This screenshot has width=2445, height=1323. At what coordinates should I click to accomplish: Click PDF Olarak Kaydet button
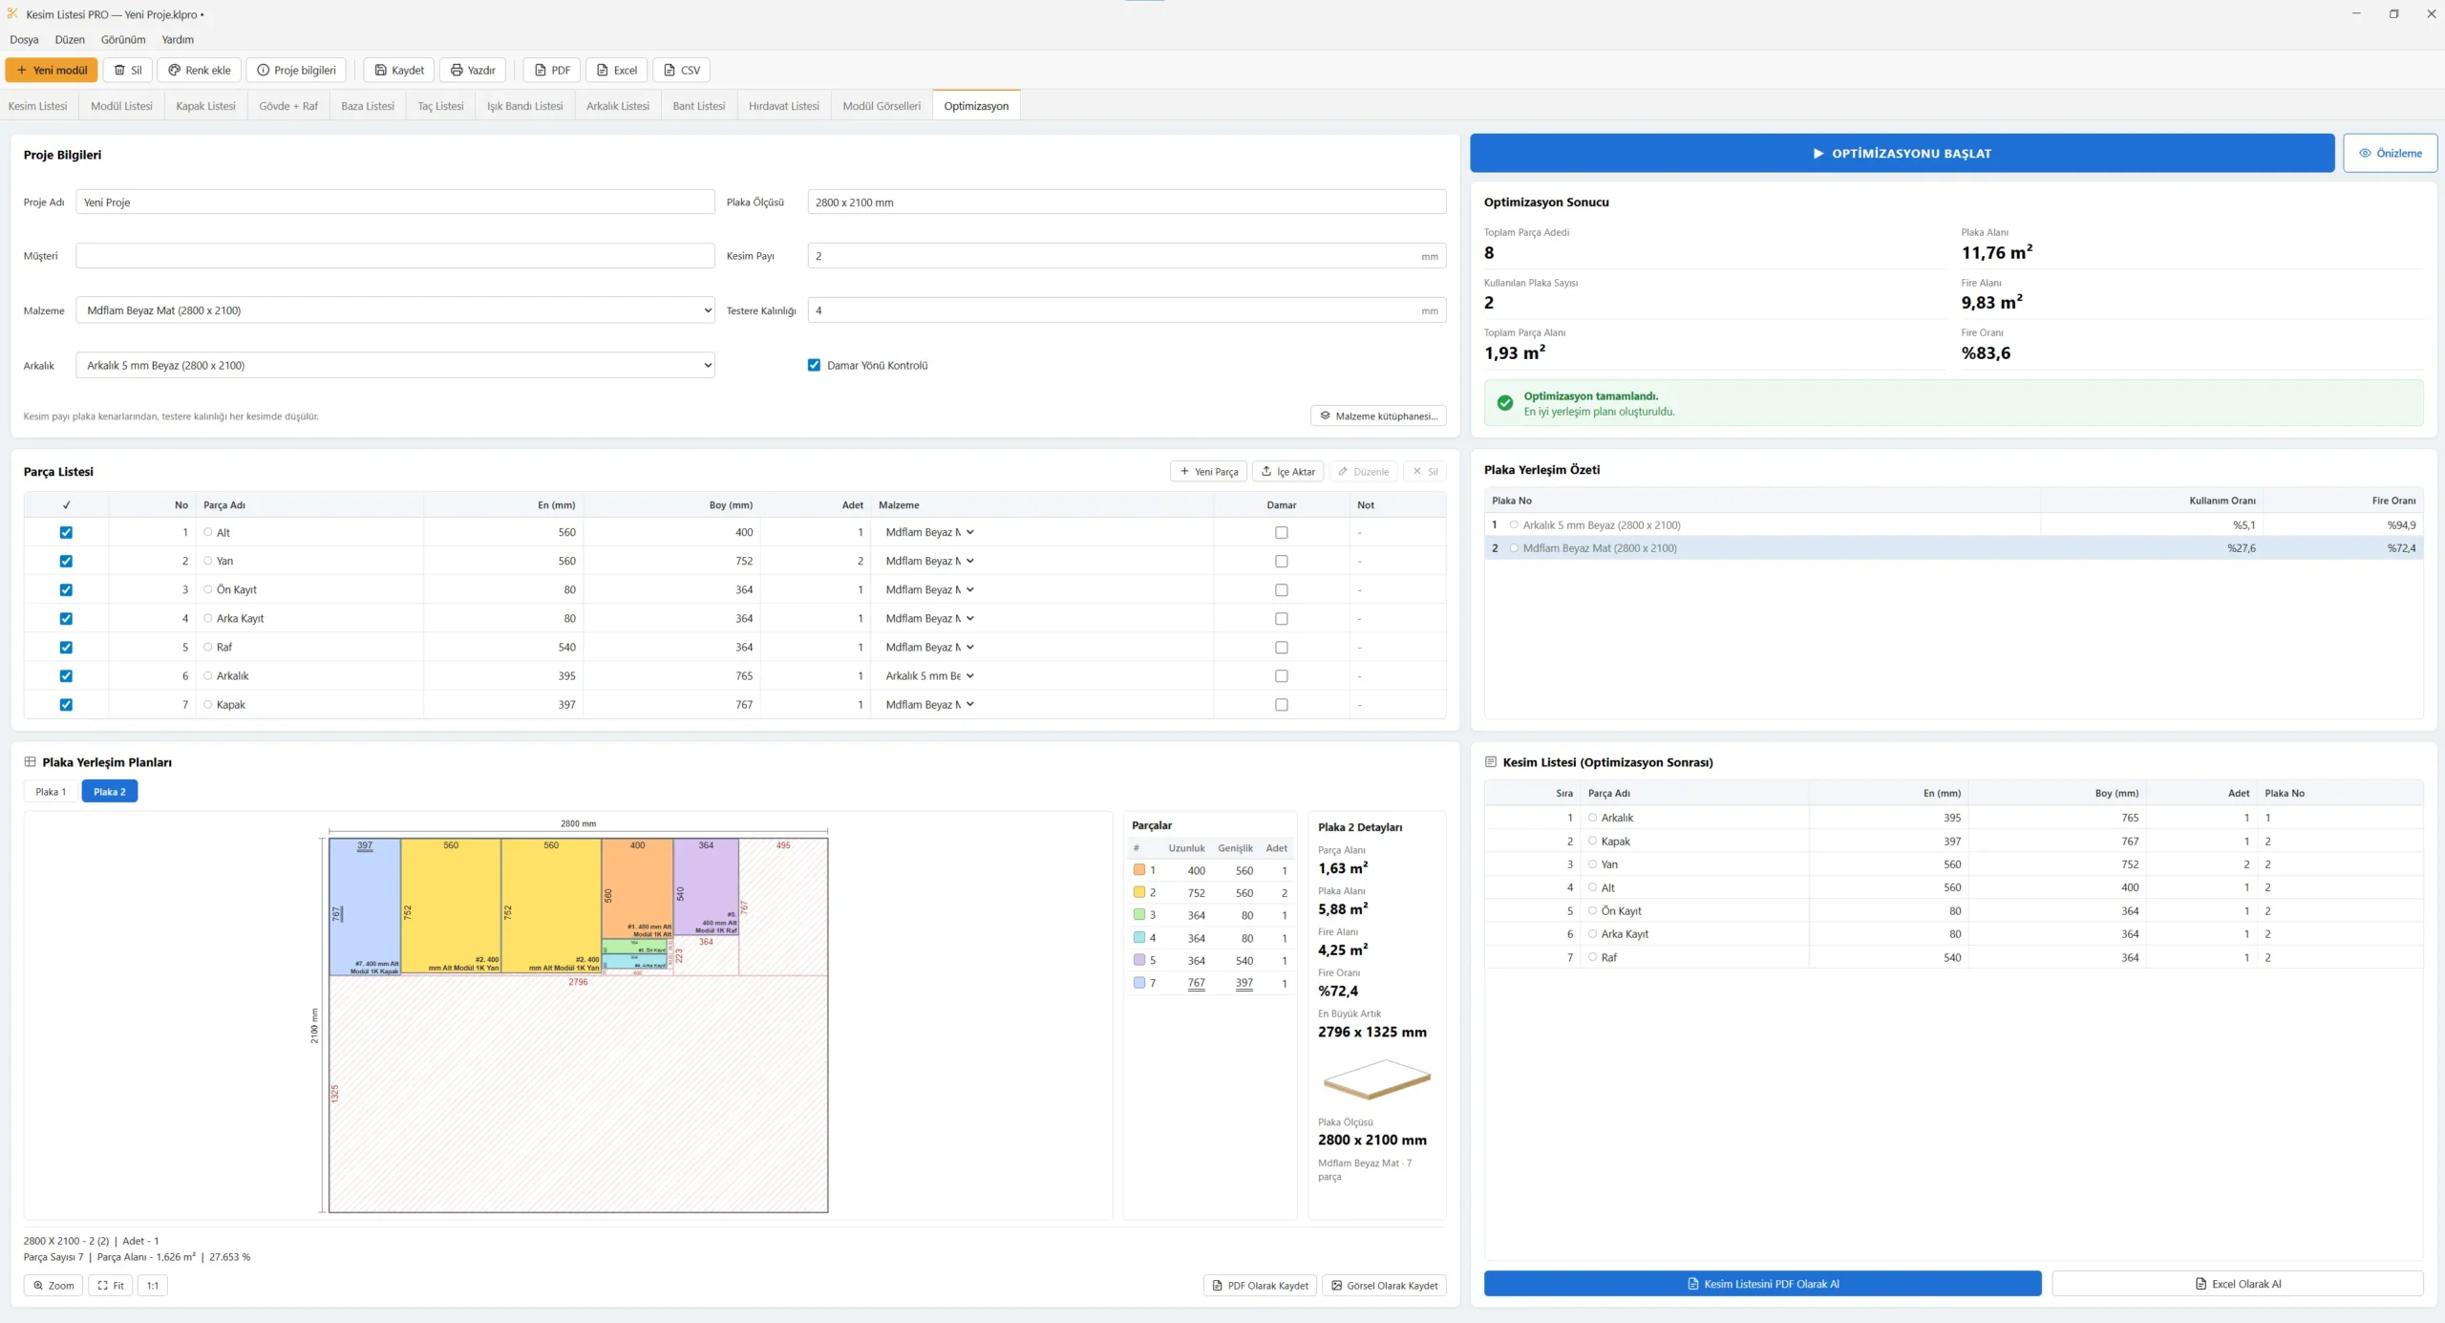coord(1260,1285)
